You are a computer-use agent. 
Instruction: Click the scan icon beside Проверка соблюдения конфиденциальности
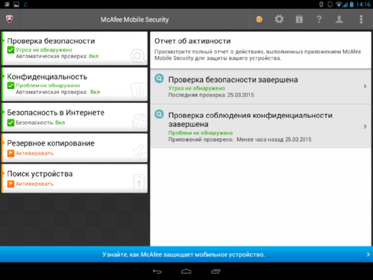159,114
